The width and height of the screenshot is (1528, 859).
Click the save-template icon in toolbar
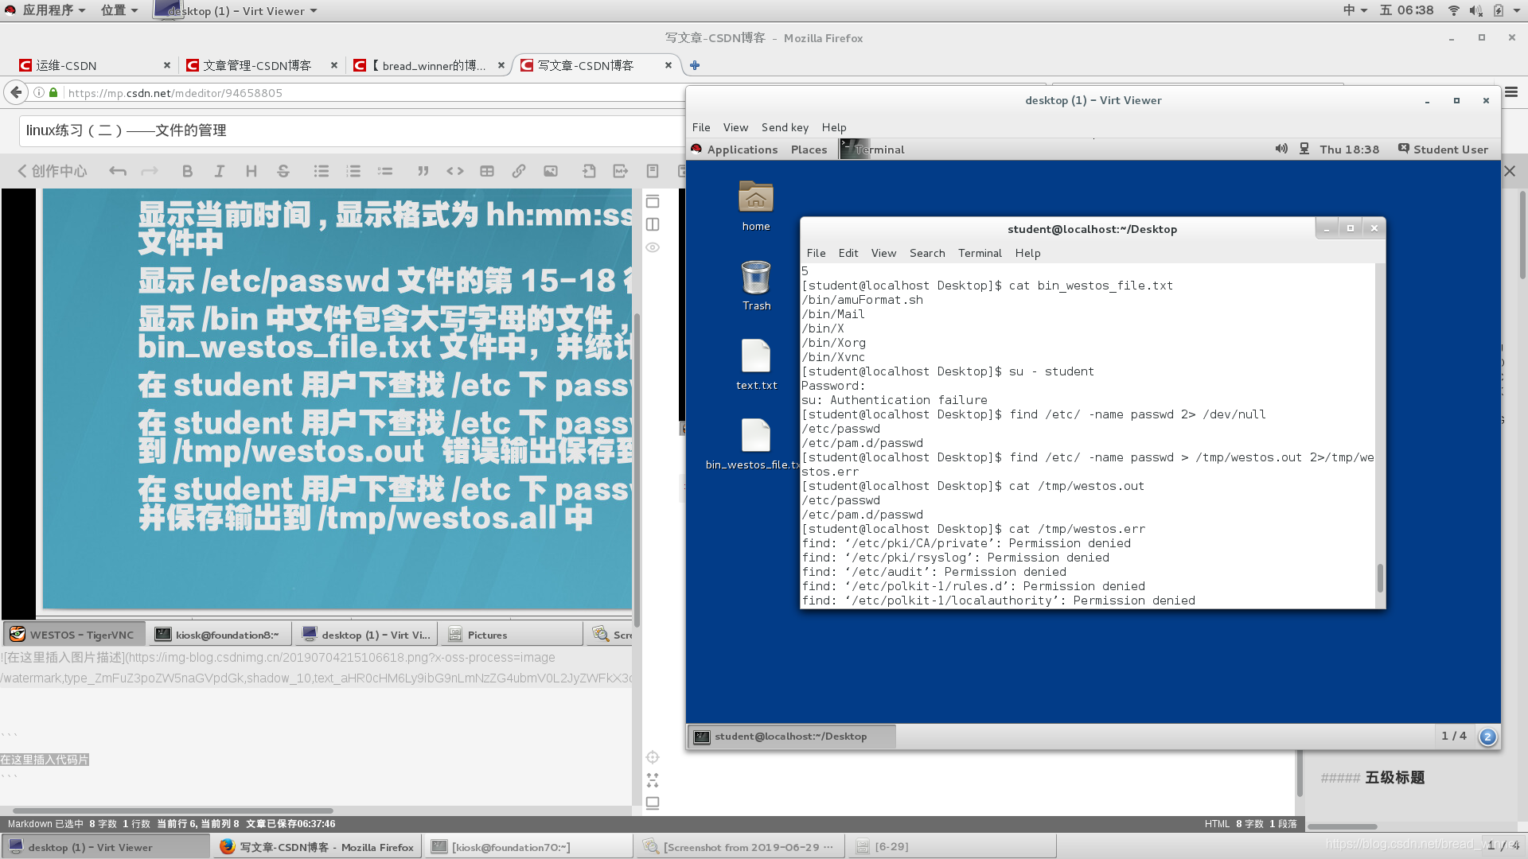tap(653, 171)
